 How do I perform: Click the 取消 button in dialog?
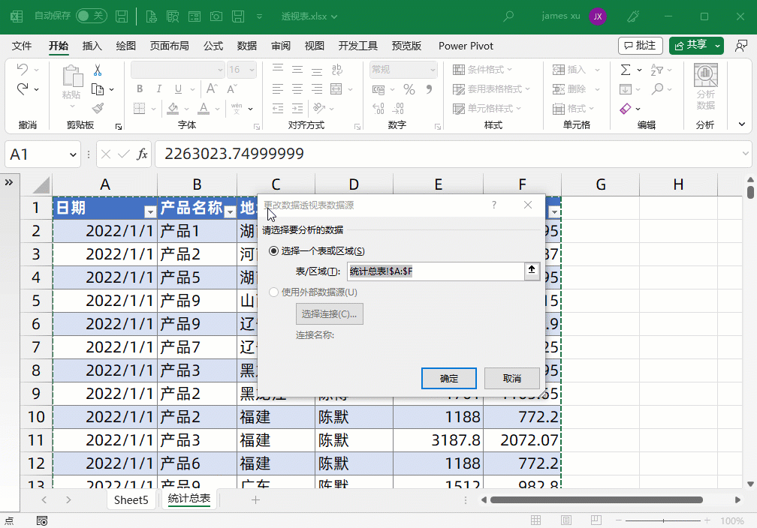pyautogui.click(x=511, y=379)
